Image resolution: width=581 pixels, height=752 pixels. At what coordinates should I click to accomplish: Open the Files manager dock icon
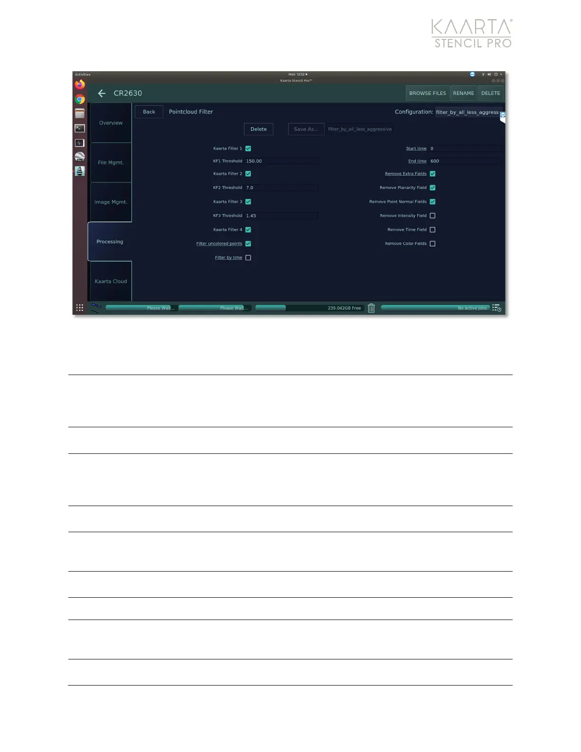(80, 113)
